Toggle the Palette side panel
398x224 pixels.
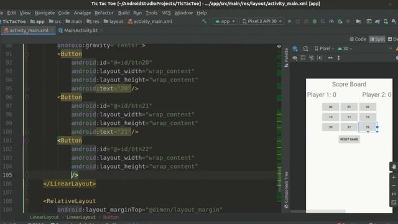286,57
